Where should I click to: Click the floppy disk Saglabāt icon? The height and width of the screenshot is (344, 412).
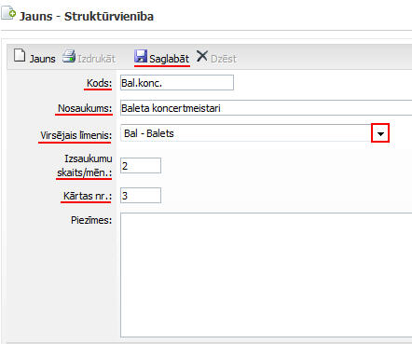coord(141,56)
